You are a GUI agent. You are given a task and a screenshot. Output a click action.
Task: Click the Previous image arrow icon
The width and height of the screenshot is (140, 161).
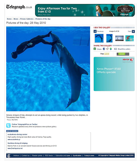tap(95, 31)
